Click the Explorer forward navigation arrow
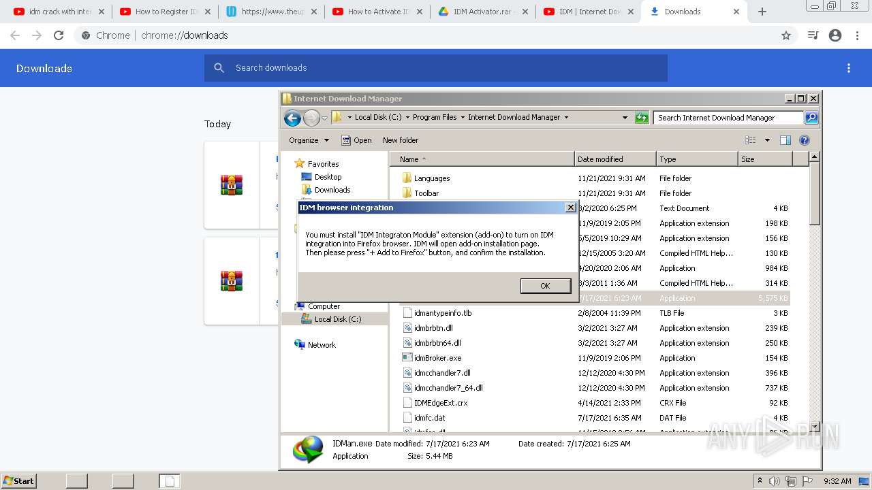The image size is (872, 490). coord(311,118)
